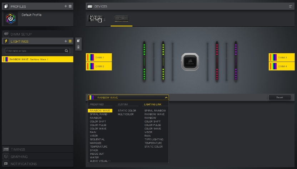Choose Lighting Link Rainbow Wave
297x169 pixels.
tap(155, 114)
